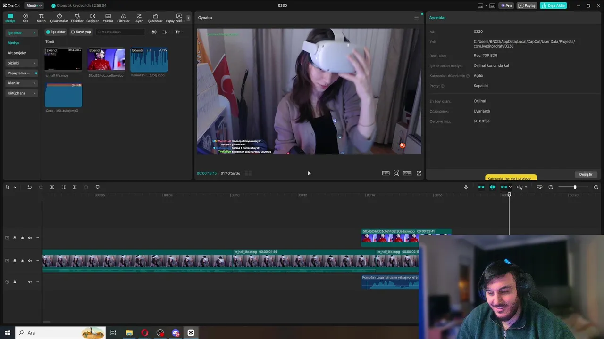Split the clip at the playhead

tap(52, 187)
